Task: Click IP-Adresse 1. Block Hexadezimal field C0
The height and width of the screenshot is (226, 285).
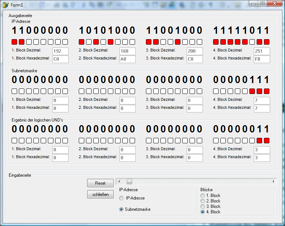Action: tap(60, 59)
